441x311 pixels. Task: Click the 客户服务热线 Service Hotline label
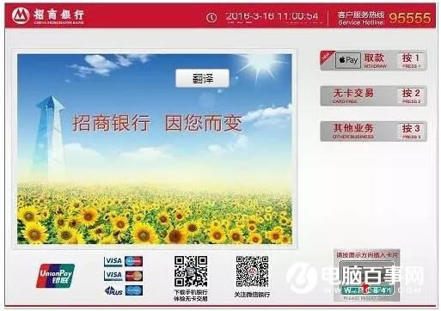360,18
